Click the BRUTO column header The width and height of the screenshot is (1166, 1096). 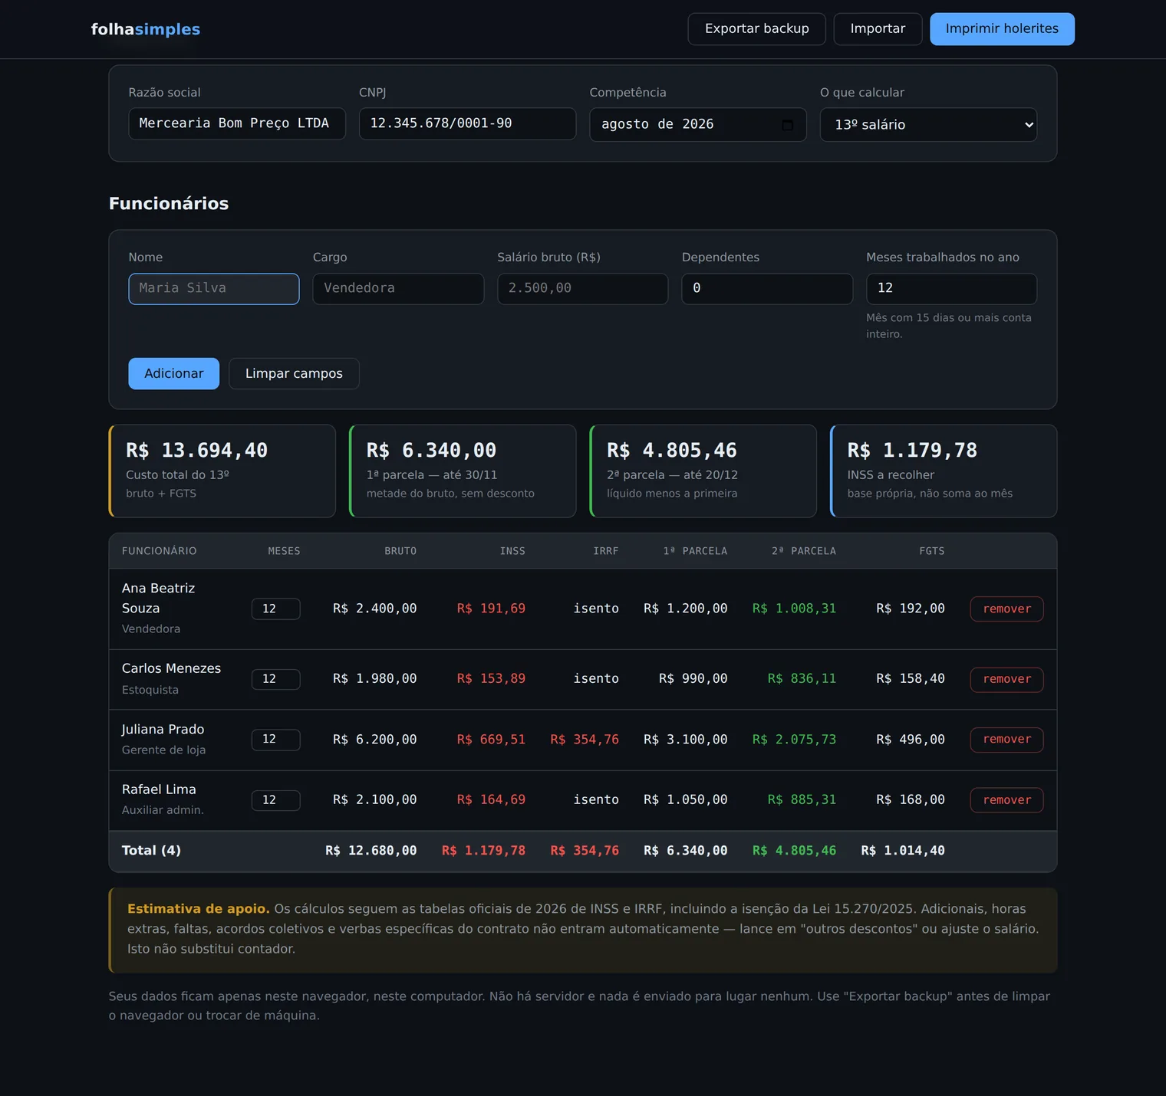pos(400,551)
